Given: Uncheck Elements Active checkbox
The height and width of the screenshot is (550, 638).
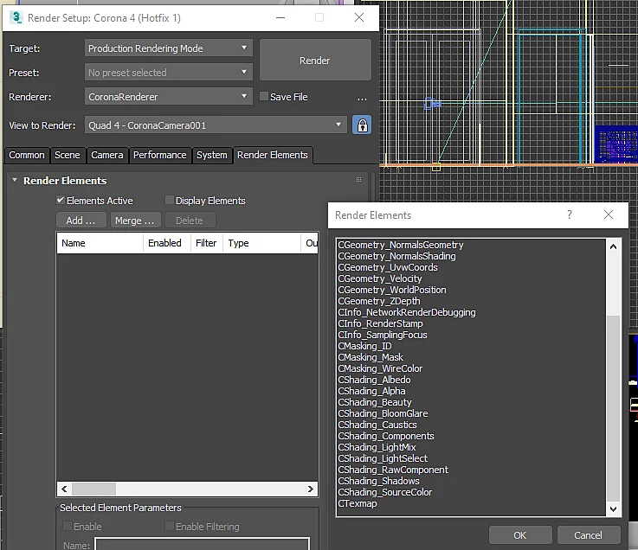Looking at the screenshot, I should pos(61,200).
